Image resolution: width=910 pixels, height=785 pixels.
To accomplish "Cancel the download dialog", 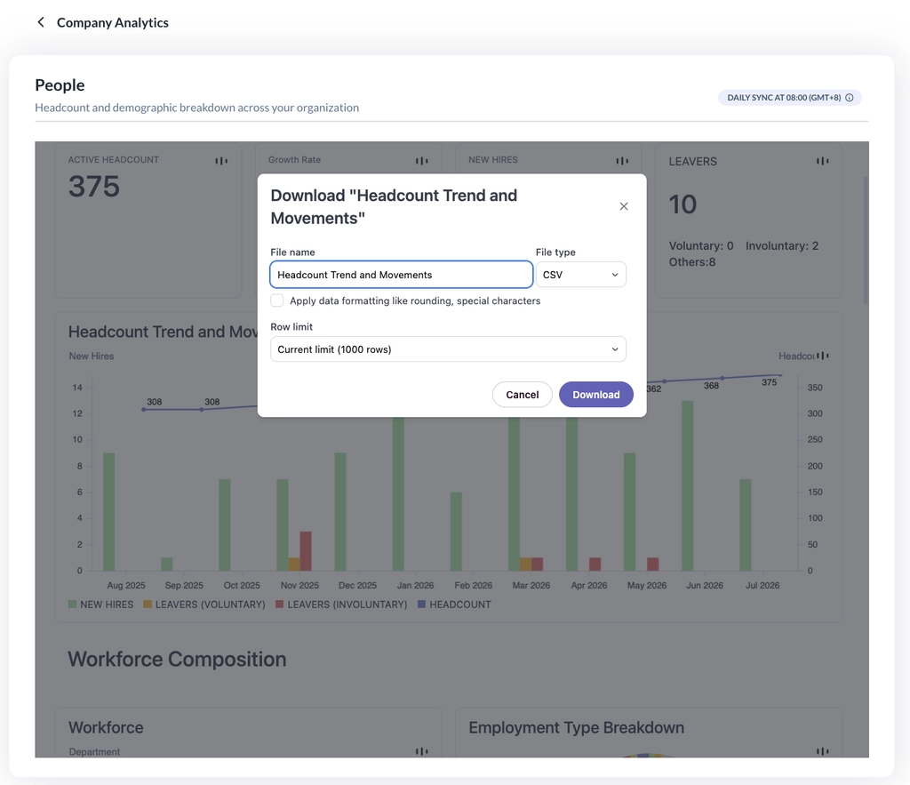I will 523,394.
